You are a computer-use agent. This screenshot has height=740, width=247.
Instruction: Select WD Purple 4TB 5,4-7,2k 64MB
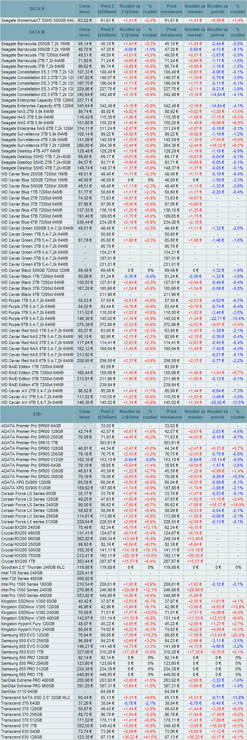tap(28, 318)
